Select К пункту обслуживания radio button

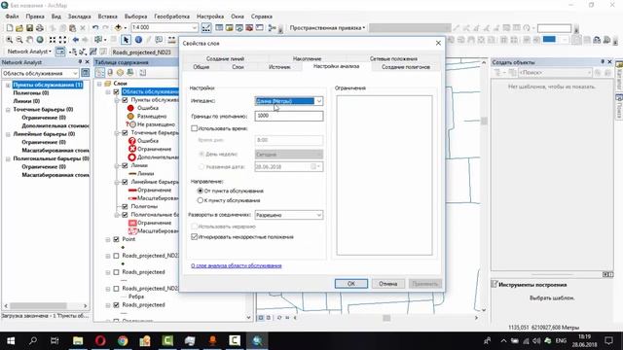tap(201, 200)
